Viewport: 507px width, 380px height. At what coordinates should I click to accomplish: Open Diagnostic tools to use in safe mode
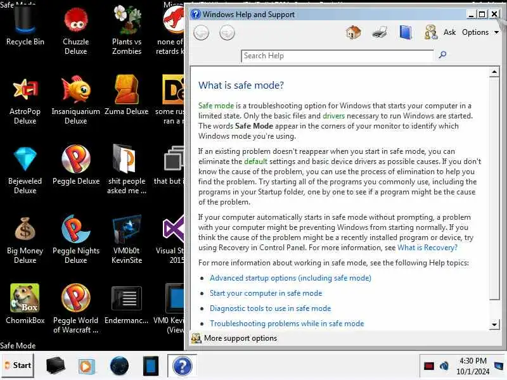(271, 308)
